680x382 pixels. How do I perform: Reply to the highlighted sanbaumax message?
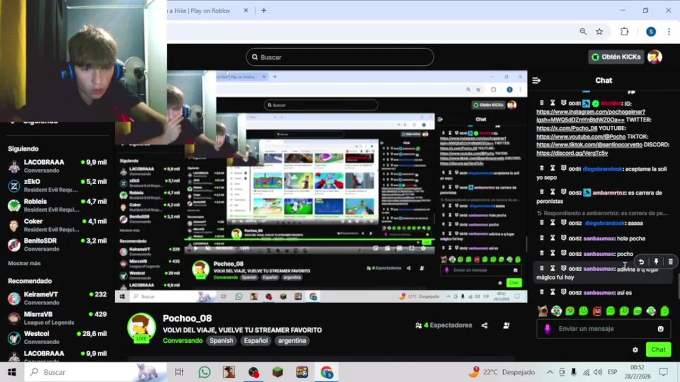pos(641,262)
